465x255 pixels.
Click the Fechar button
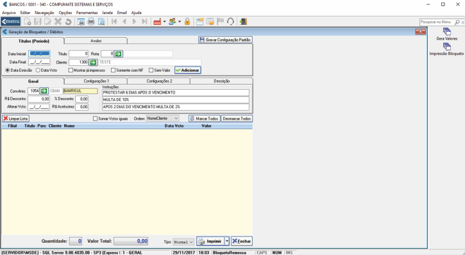pyautogui.click(x=242, y=241)
